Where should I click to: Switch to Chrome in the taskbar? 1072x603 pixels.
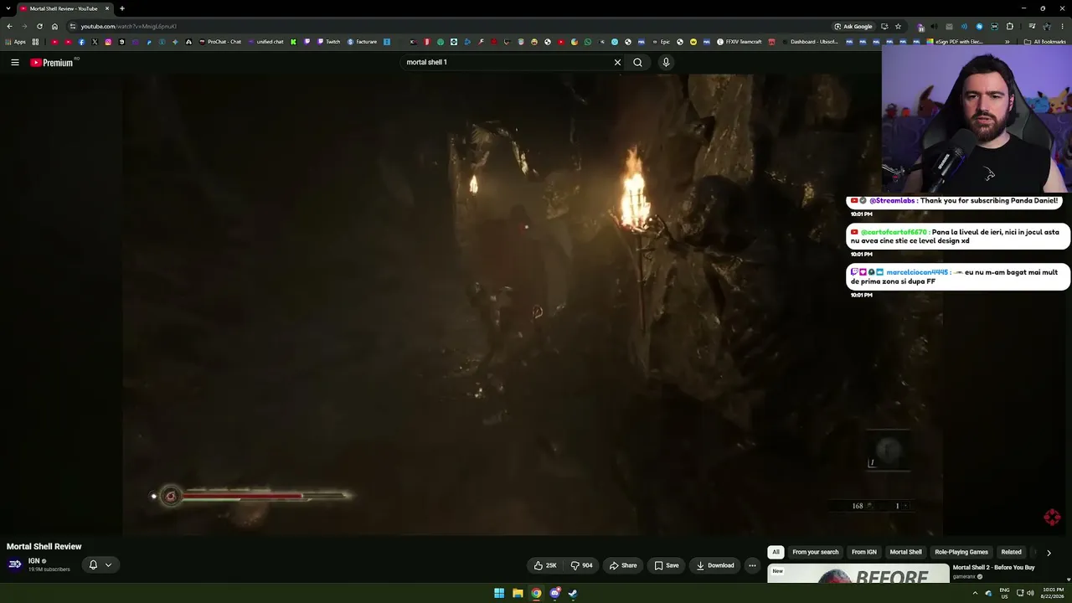click(536, 593)
